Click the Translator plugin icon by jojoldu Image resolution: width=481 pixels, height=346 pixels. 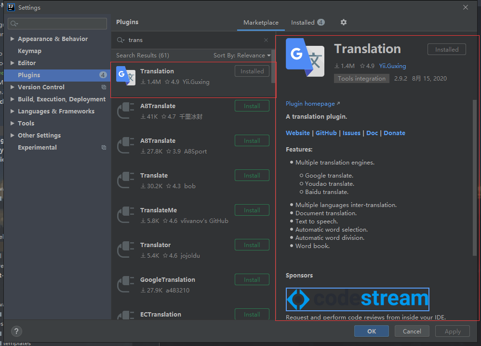[x=126, y=249]
